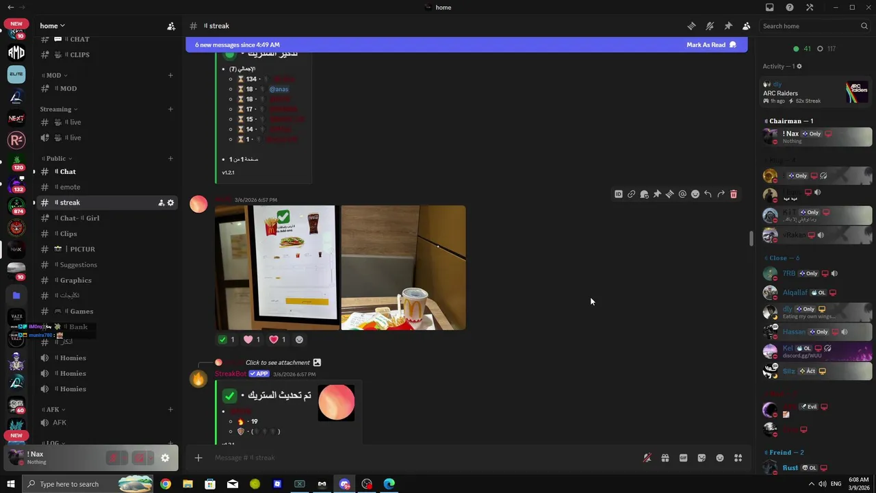Open User Settings gear
The image size is (876, 493).
pos(165,458)
